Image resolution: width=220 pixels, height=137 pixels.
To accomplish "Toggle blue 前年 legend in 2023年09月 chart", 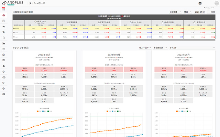I will [183, 111].
